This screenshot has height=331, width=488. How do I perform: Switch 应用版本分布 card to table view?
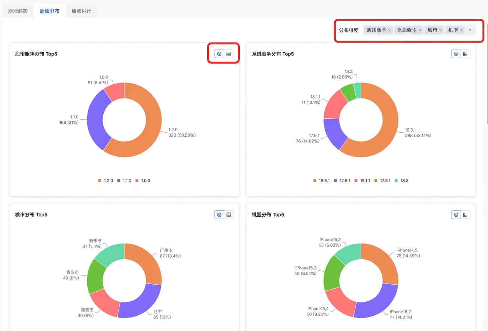click(229, 54)
